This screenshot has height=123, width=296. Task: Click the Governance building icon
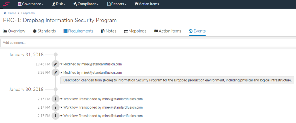pyautogui.click(x=20, y=4)
